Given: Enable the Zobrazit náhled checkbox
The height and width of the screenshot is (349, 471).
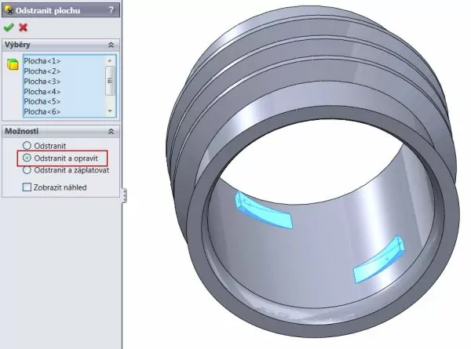Looking at the screenshot, I should click(27, 187).
